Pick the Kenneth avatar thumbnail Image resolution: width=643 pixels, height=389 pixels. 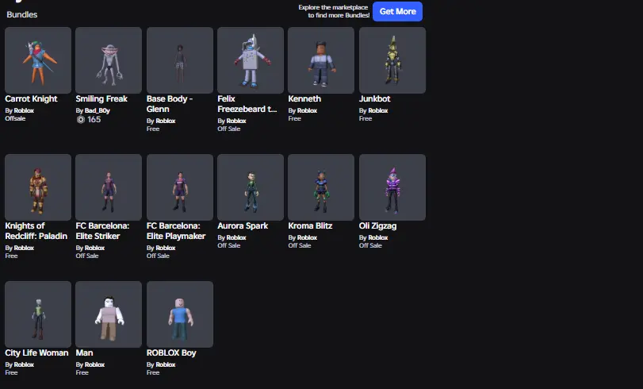(x=321, y=60)
